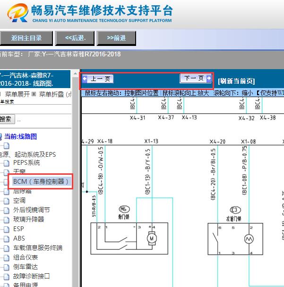Screen dimensions: 284x287
Task: Click the 线路图 panel title header
Action: coord(35,79)
